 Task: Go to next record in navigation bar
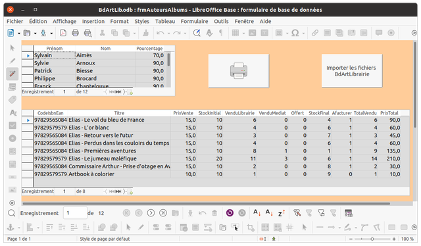[151, 213]
